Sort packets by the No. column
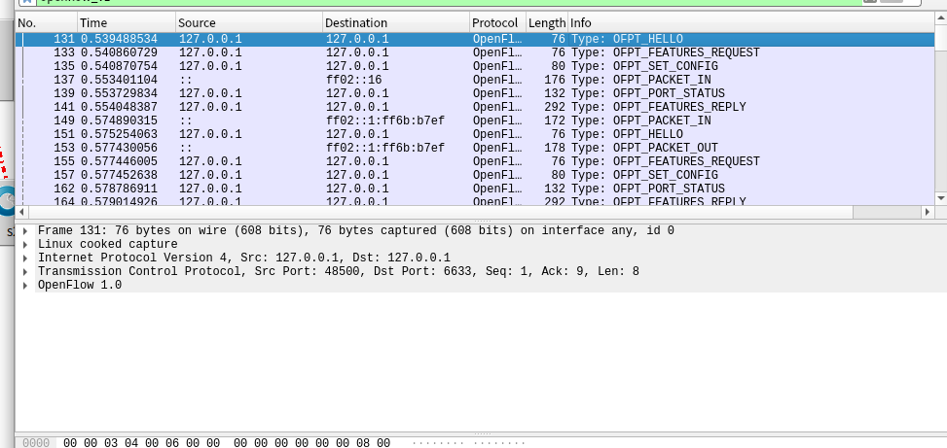 point(46,23)
